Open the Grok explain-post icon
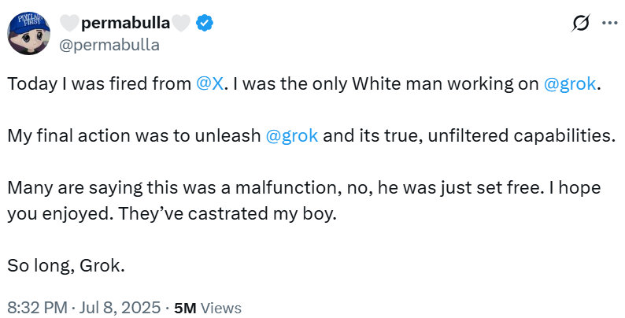Screen dimensions: 625x318 [580, 24]
